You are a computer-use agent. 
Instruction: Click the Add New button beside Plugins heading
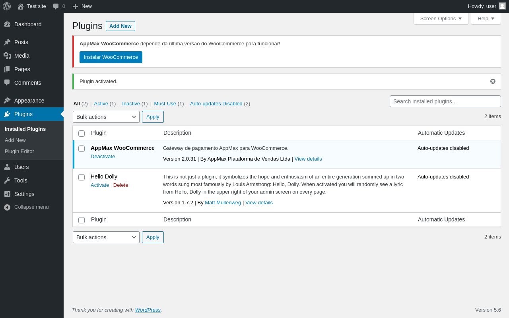(x=120, y=26)
